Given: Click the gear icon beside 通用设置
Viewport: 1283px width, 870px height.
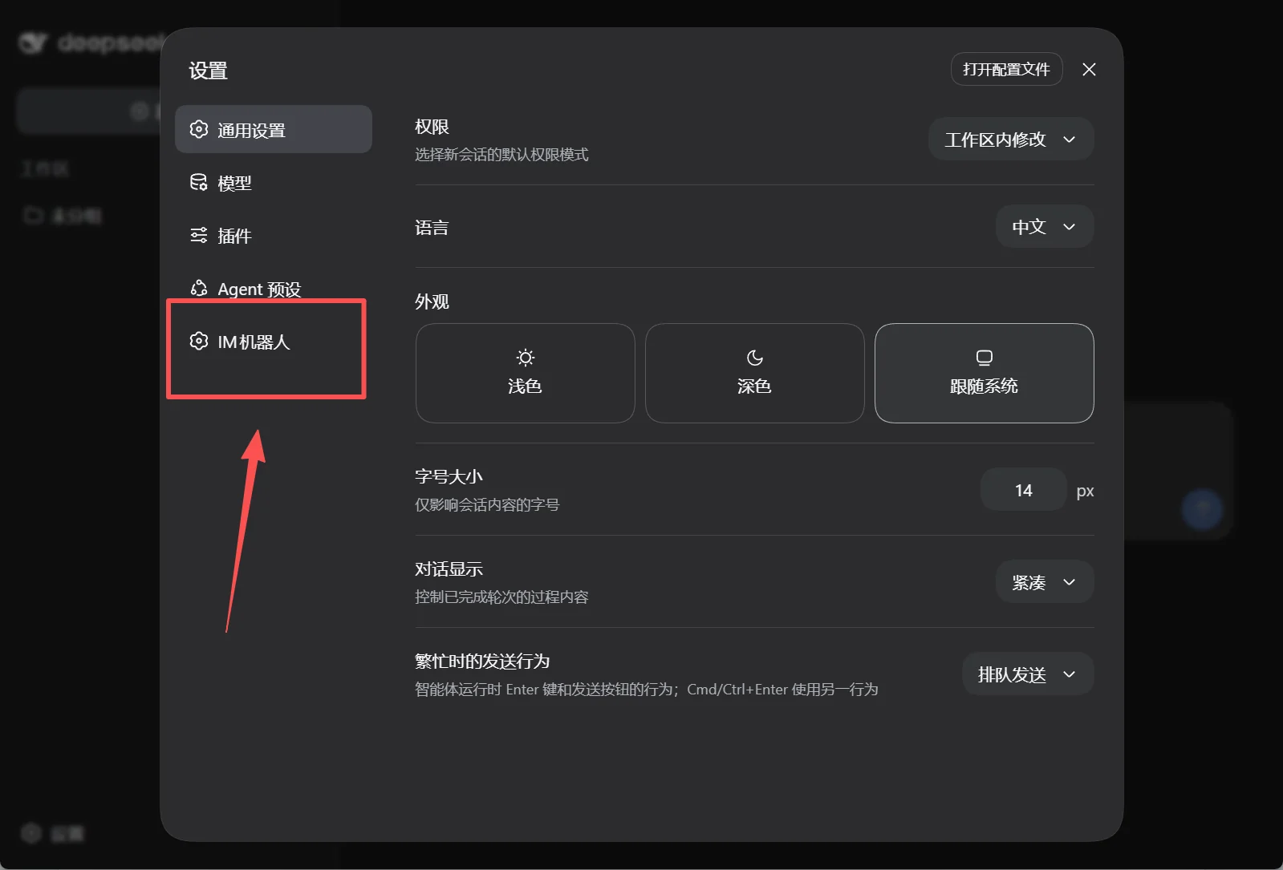Looking at the screenshot, I should (198, 129).
